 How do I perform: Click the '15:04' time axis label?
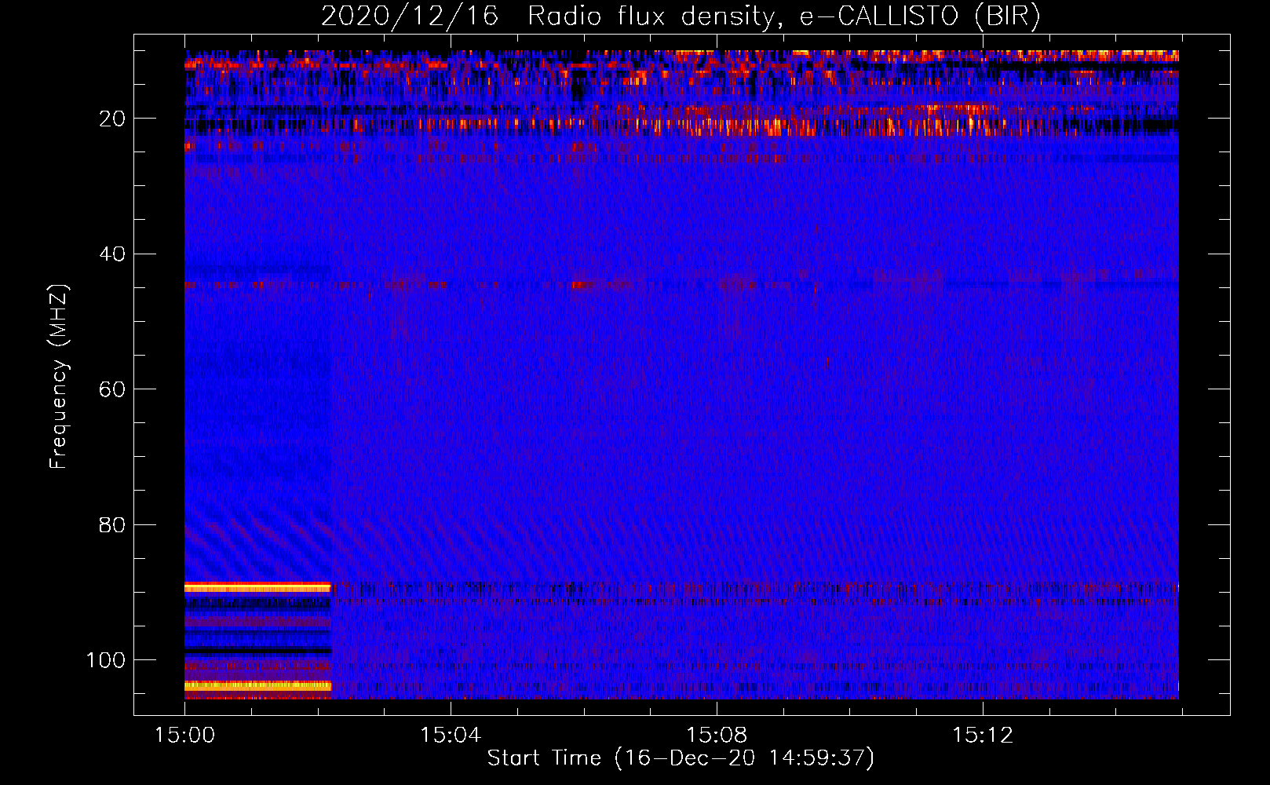coord(450,736)
